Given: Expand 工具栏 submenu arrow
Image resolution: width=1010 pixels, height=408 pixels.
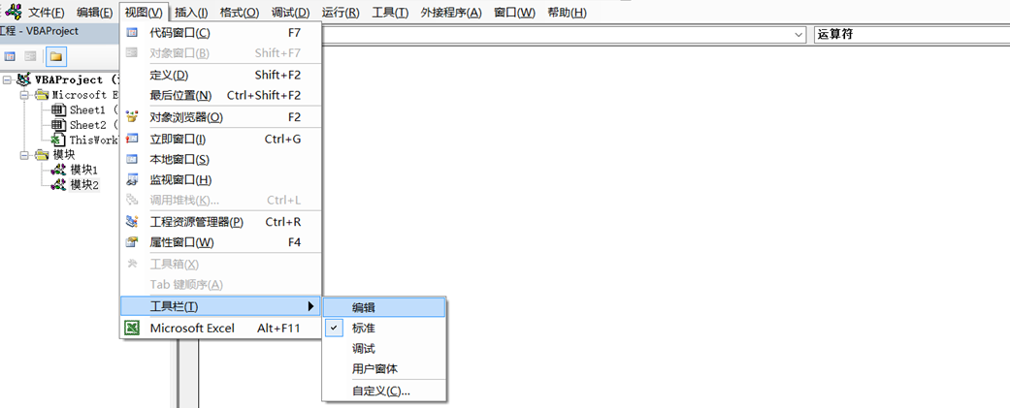Looking at the screenshot, I should [311, 305].
